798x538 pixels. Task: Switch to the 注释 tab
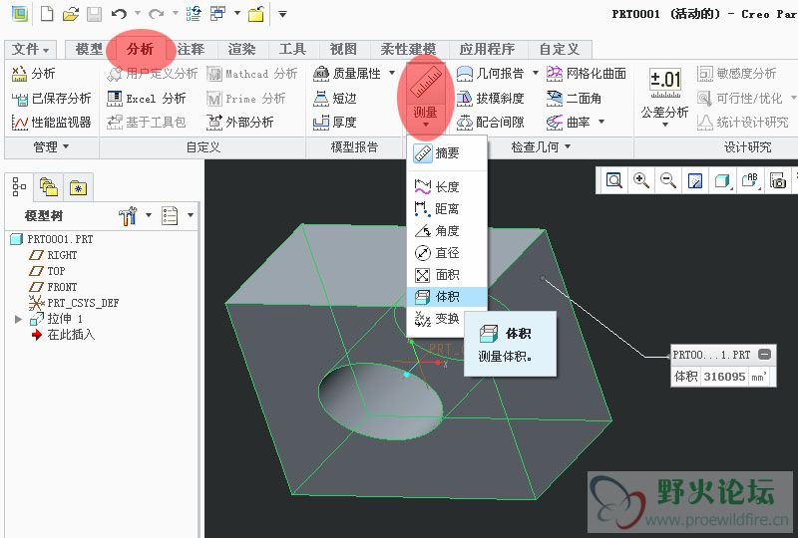click(x=191, y=50)
